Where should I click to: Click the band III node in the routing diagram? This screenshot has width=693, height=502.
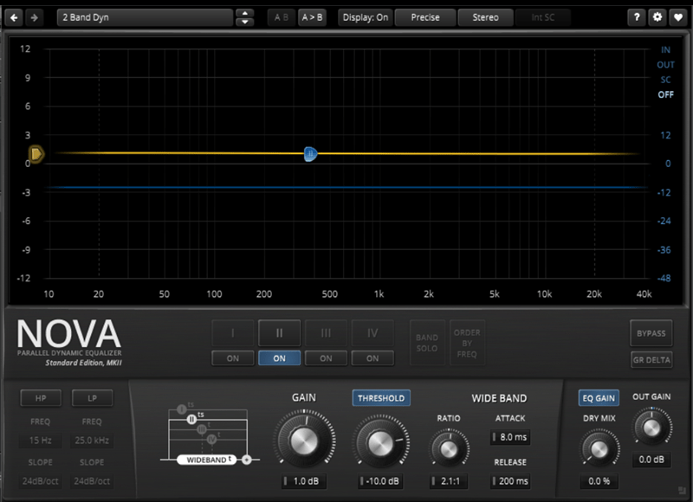pos(202,429)
